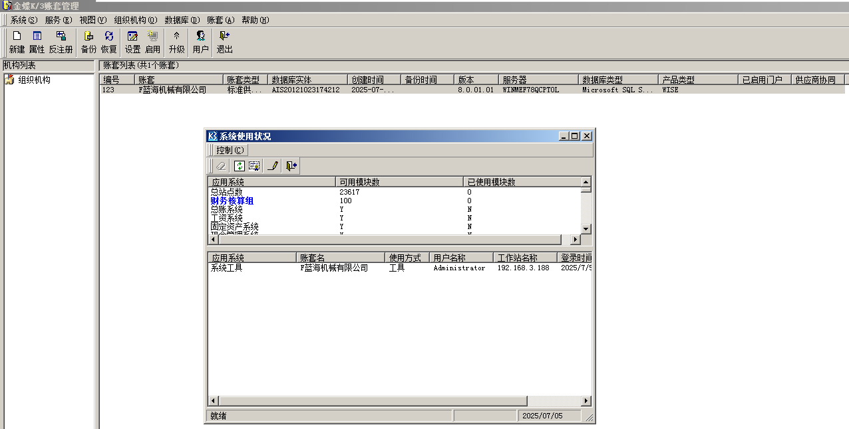Select the 组织机构 tree node label
Viewport: 849px width, 429px height.
tap(34, 80)
